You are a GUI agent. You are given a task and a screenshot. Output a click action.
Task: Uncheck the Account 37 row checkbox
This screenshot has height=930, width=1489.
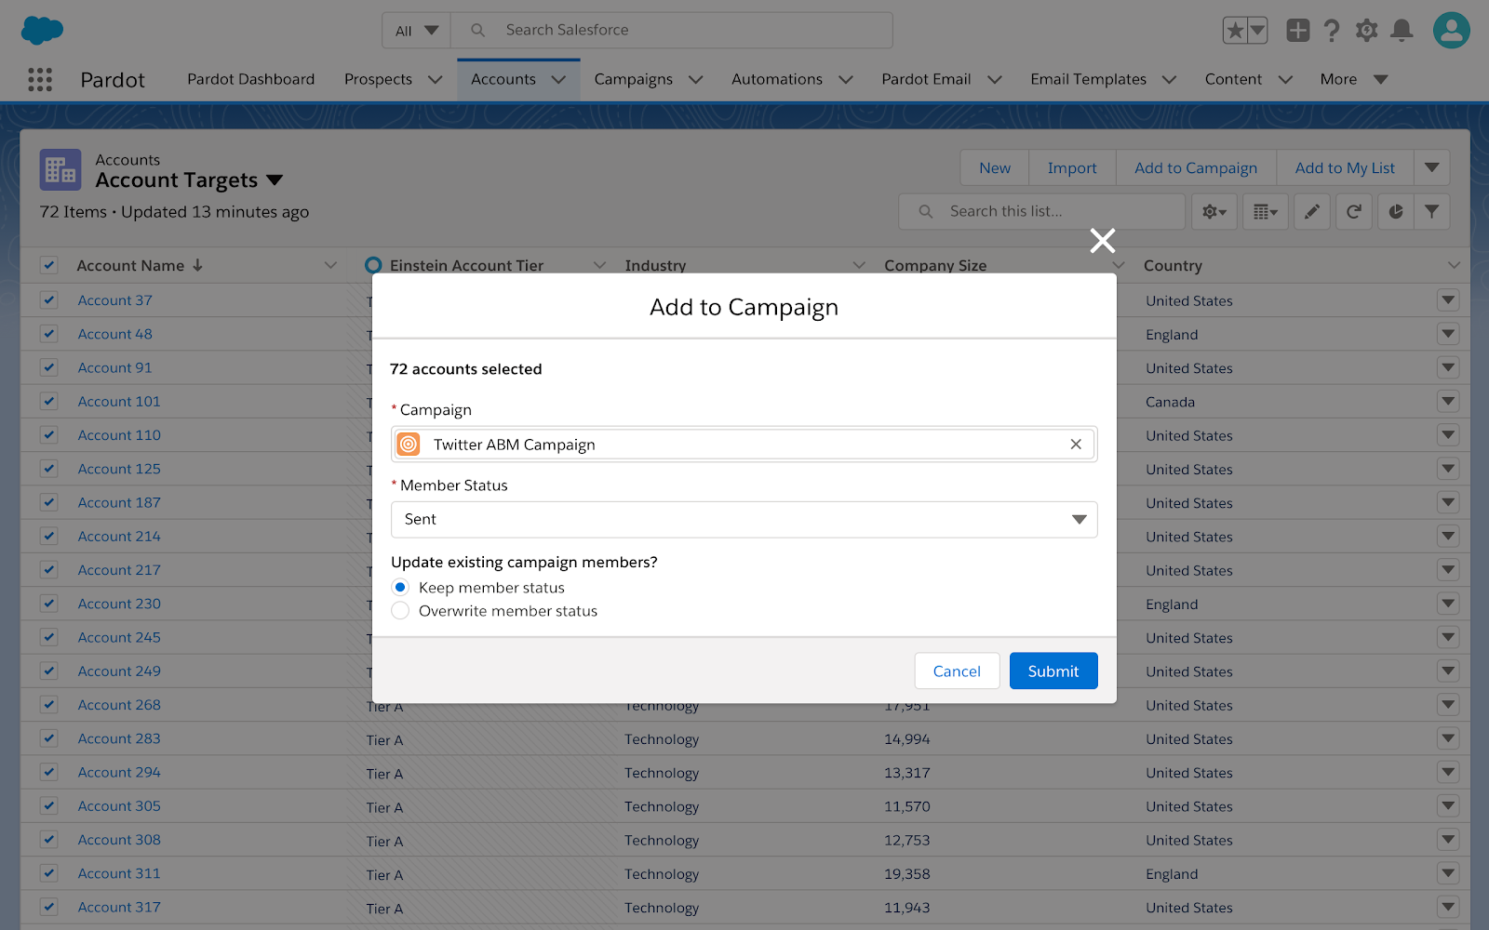click(49, 300)
